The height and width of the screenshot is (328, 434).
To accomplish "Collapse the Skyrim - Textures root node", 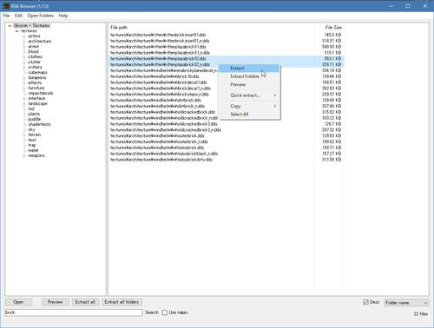I will pos(10,26).
